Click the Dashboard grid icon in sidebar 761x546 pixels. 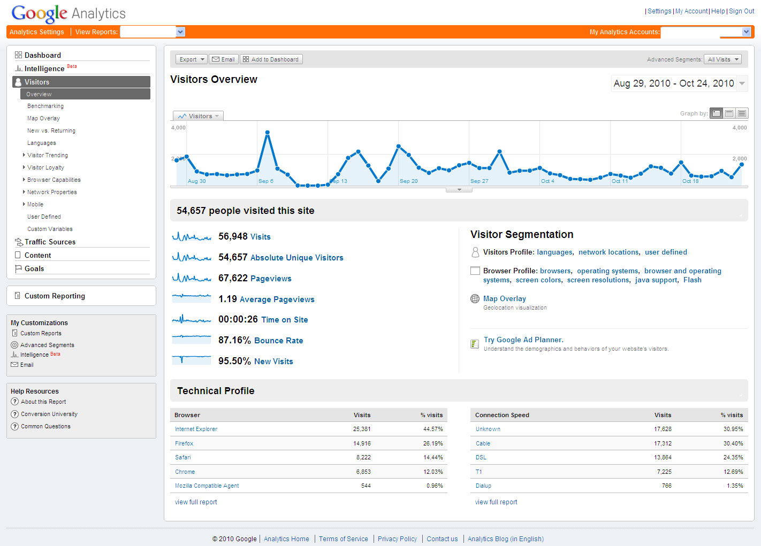[18, 55]
